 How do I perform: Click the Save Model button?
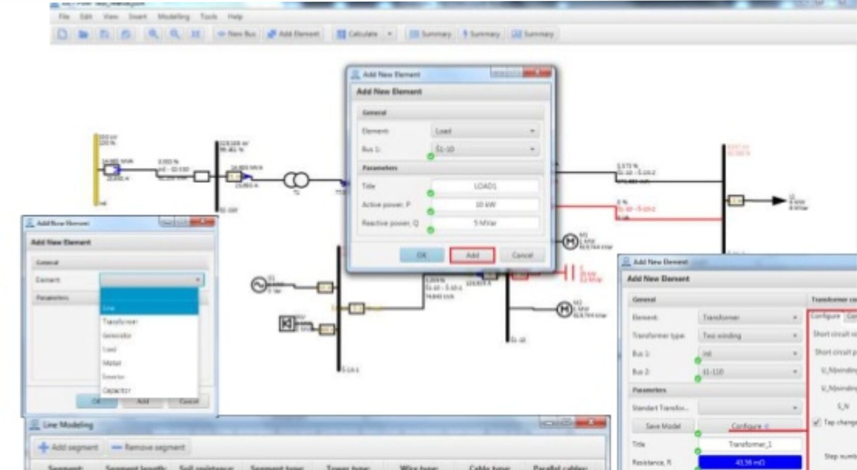point(663,426)
